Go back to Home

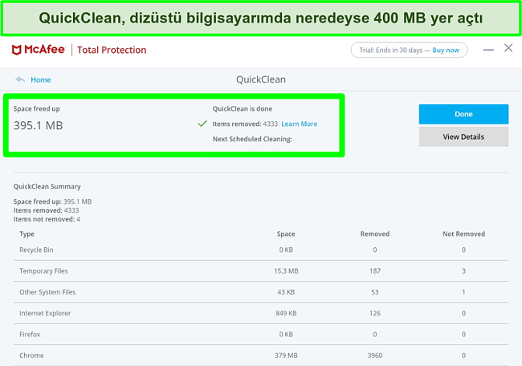pyautogui.click(x=41, y=79)
